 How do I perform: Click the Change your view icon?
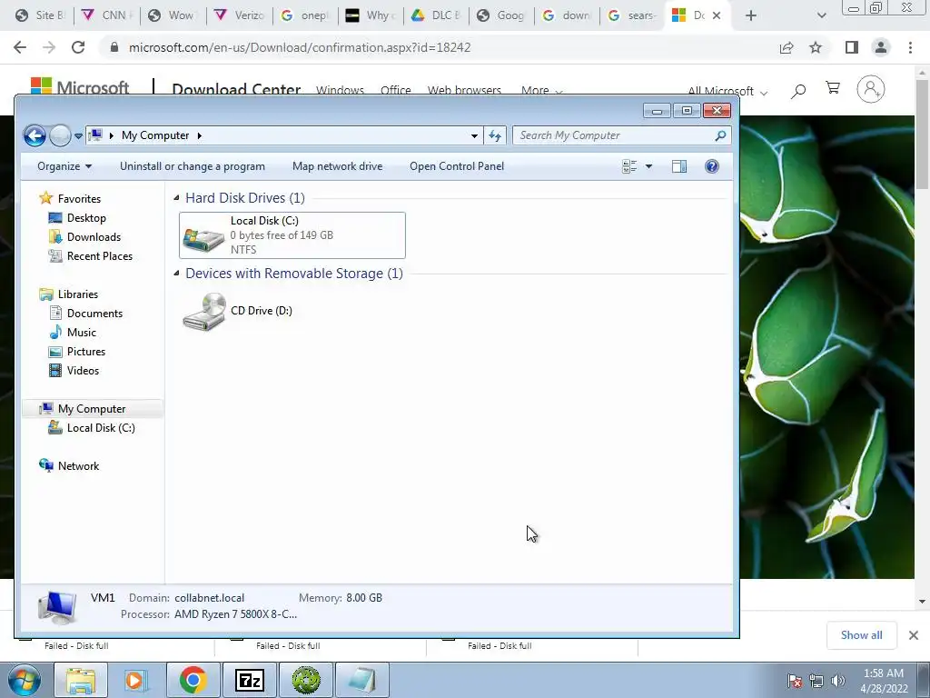click(630, 166)
